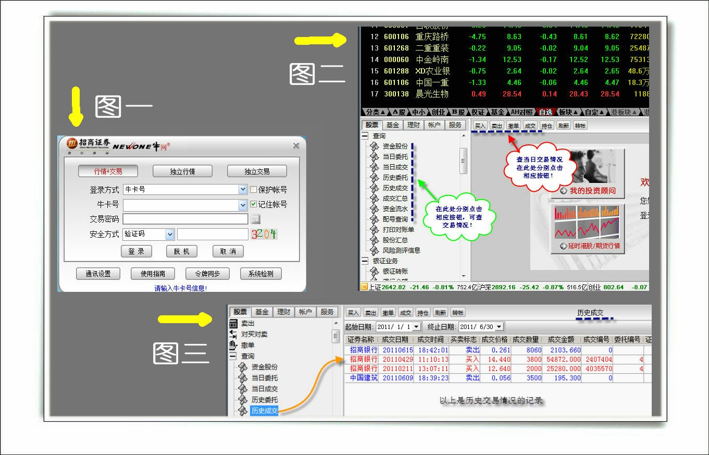Image resolution: width=709 pixels, height=455 pixels.
Task: Click the 登录 button
Action: (x=136, y=251)
